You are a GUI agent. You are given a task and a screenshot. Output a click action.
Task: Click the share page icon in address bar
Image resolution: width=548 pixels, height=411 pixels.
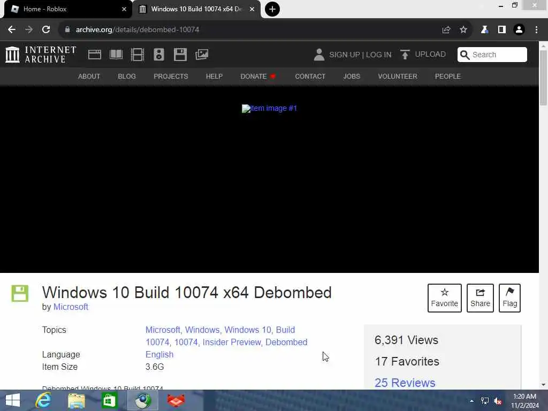[x=446, y=30]
